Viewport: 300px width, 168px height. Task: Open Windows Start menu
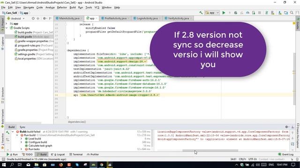[4, 165]
